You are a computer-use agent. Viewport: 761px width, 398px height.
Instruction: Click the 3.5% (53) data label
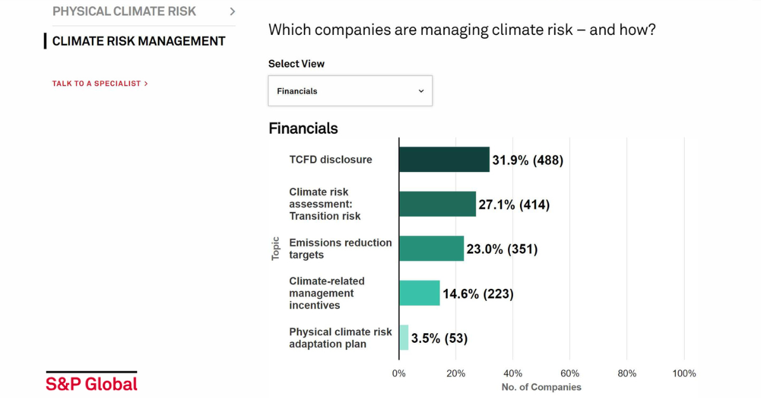[439, 338]
